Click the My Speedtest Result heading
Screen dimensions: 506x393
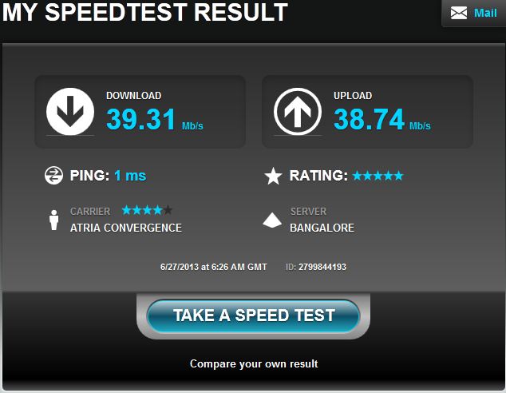coord(145,12)
